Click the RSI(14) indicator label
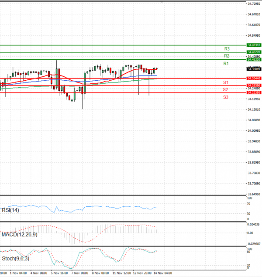The width and height of the screenshot is (262, 277). click(10, 210)
